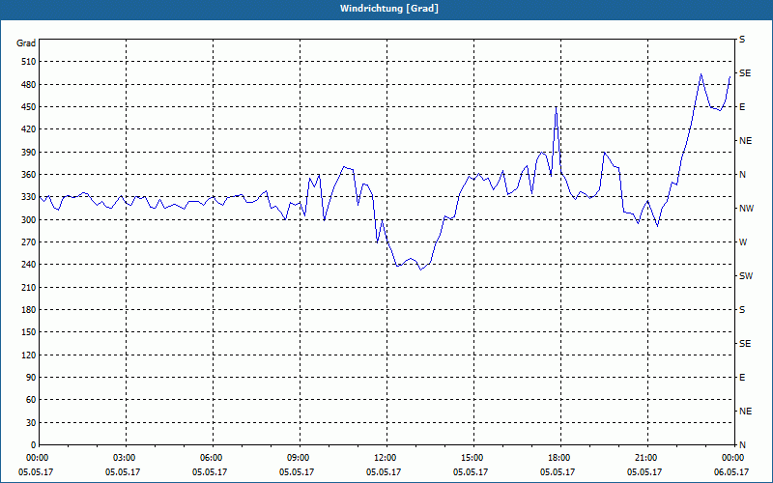
Task: Select the "Grad" unit label on left axis
Action: pyautogui.click(x=26, y=43)
